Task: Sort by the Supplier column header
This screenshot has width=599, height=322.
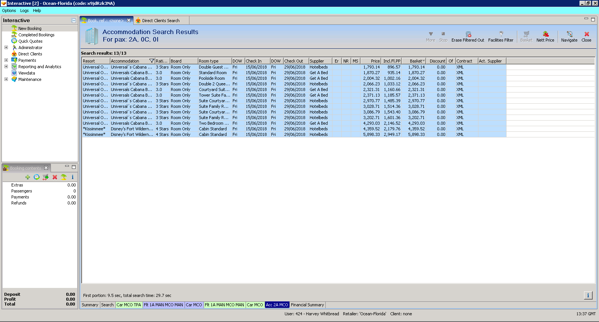Action: [320, 61]
